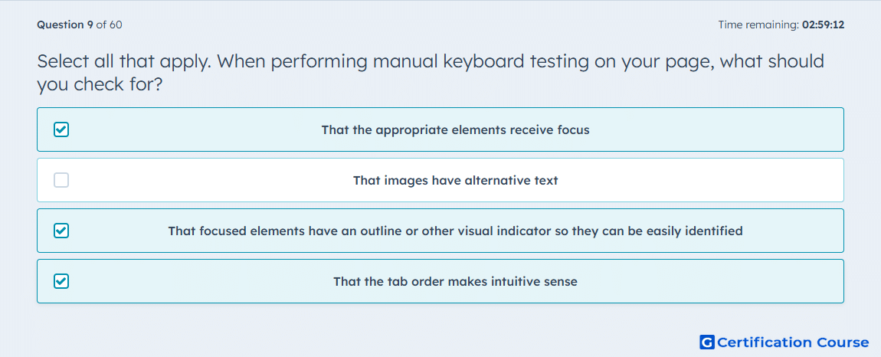Click the 'you check for?' question line
This screenshot has width=881, height=357.
[x=100, y=84]
